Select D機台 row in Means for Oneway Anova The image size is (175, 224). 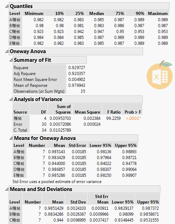tap(75, 169)
